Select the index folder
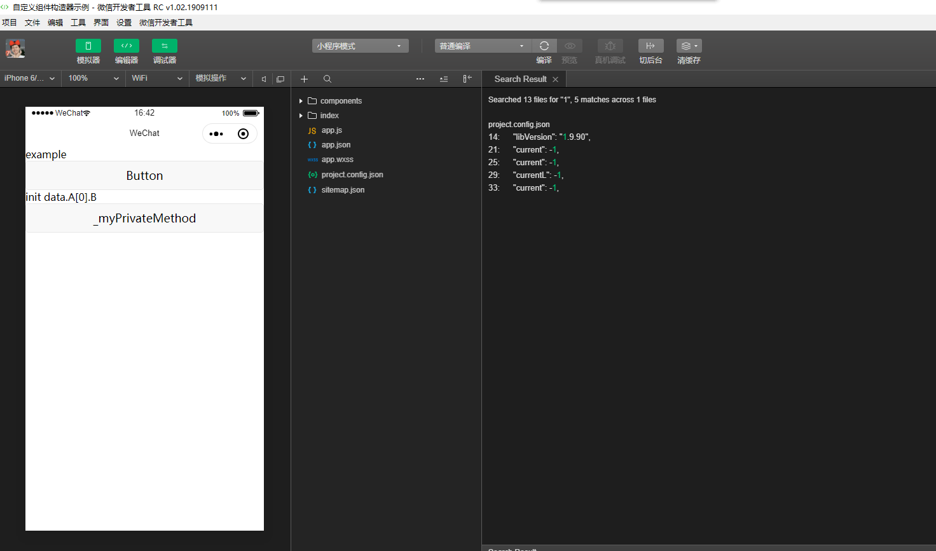Viewport: 936px width, 551px height. click(329, 116)
